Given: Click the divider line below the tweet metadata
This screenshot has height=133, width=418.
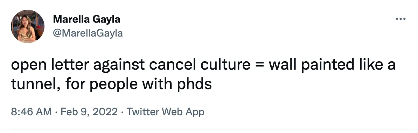Looking at the screenshot, I should 209,130.
